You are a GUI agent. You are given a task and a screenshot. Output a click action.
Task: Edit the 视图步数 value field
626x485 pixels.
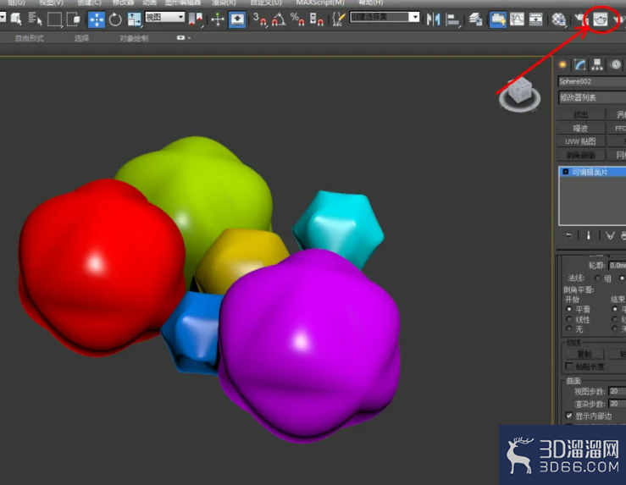coord(618,391)
